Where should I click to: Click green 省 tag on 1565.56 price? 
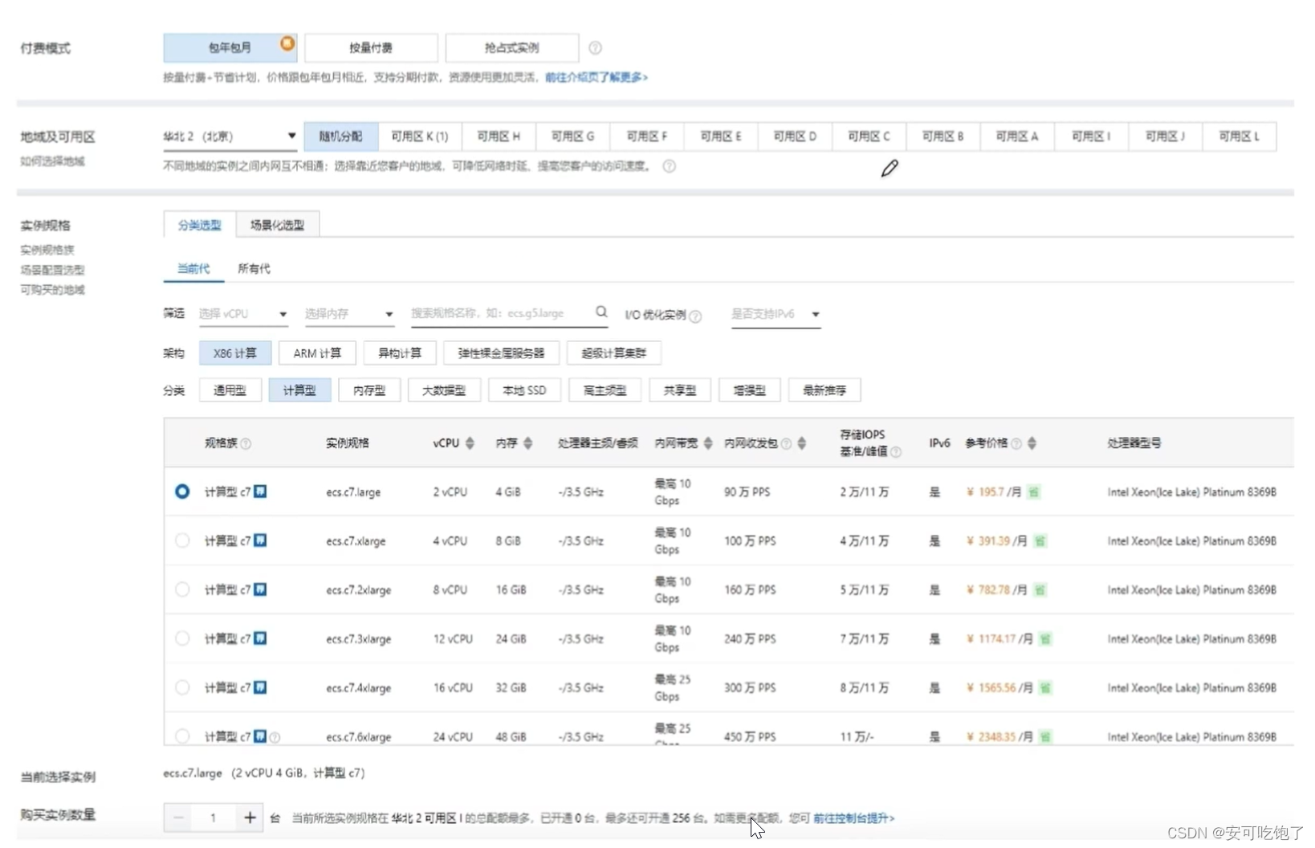tap(1045, 688)
